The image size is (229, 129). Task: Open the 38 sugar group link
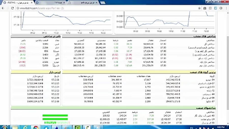[x=208, y=98]
